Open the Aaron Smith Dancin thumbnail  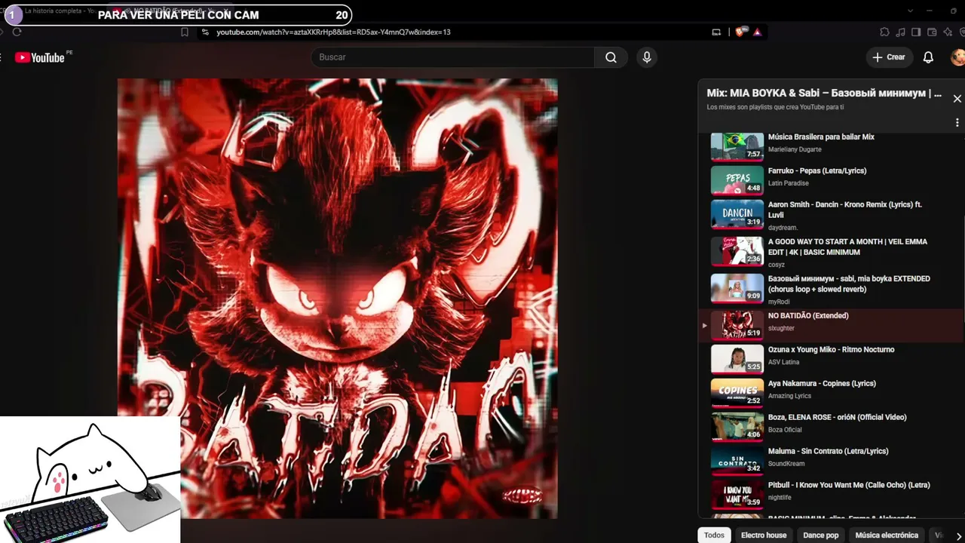pyautogui.click(x=737, y=213)
